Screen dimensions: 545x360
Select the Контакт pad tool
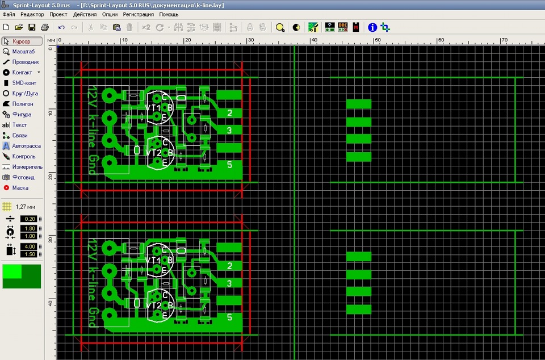pyautogui.click(x=18, y=73)
